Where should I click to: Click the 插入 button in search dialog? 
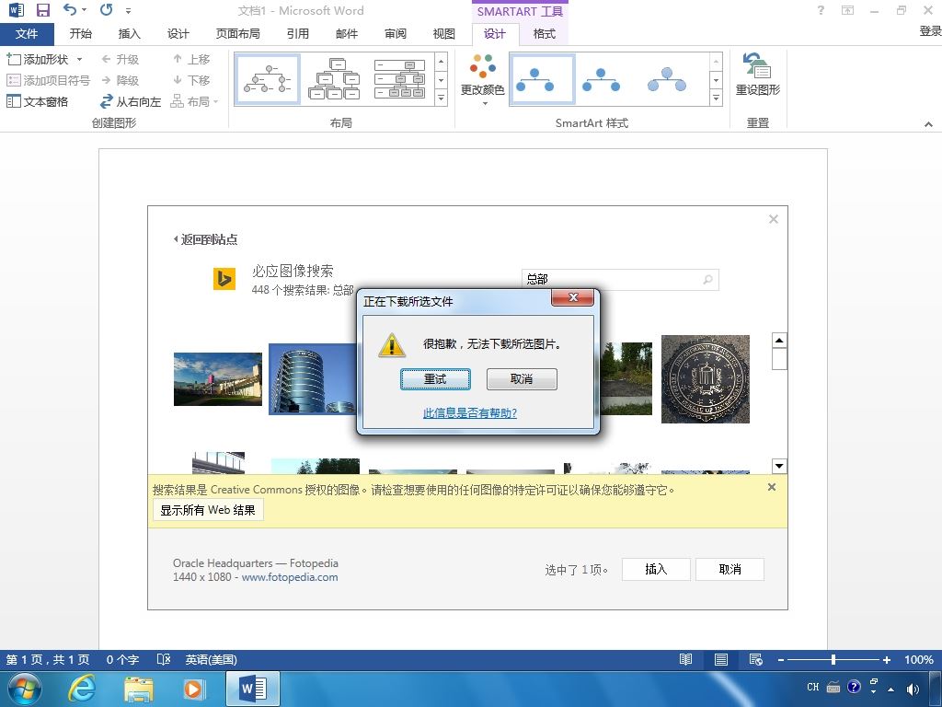[x=656, y=569]
